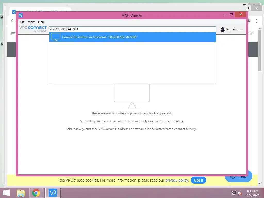Minimize the Chrome browser window
Image resolution: width=264 pixels, height=198 pixels.
click(x=240, y=8)
